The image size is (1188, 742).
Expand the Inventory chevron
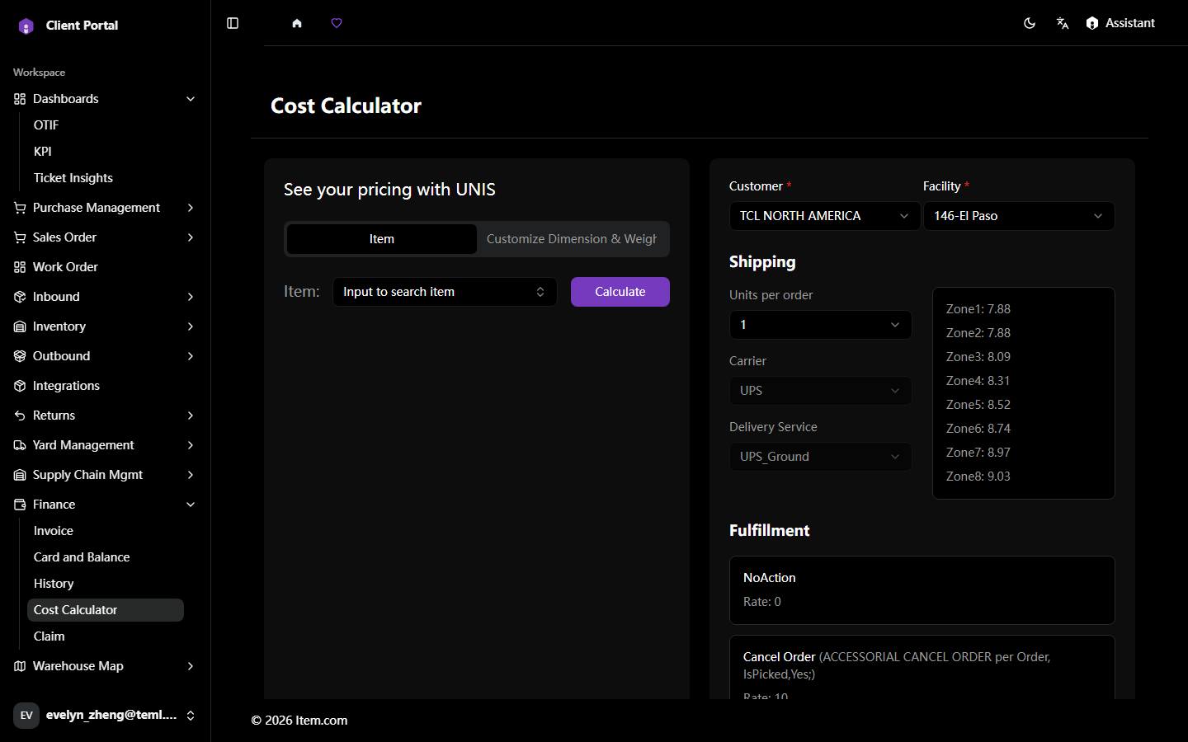[x=191, y=326]
